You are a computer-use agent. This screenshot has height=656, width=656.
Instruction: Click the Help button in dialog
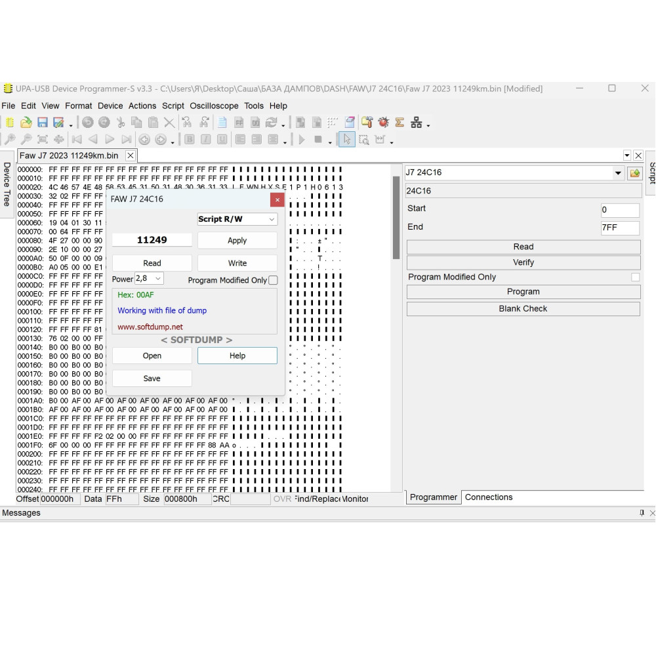pos(237,356)
